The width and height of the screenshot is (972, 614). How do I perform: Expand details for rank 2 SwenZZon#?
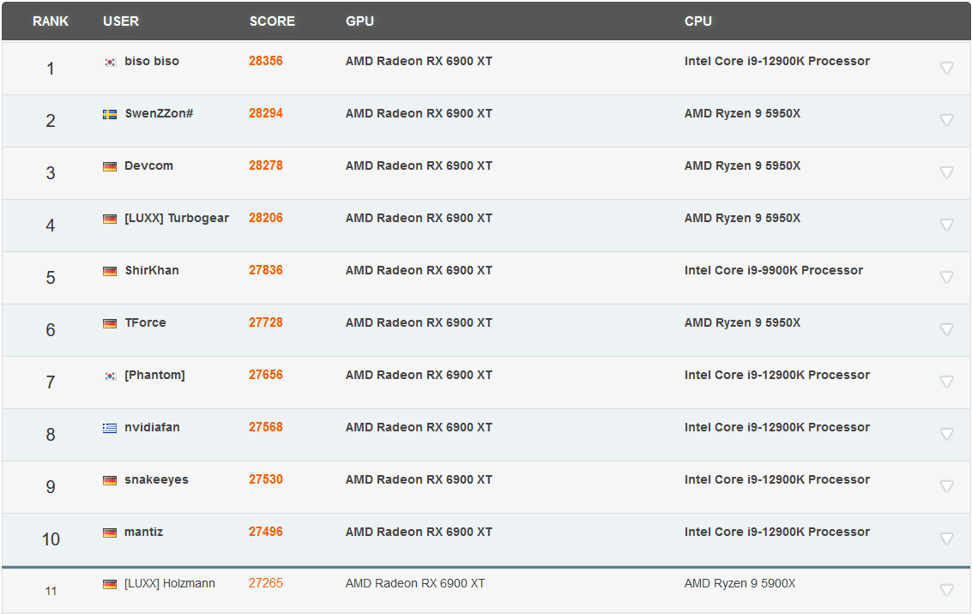[946, 120]
